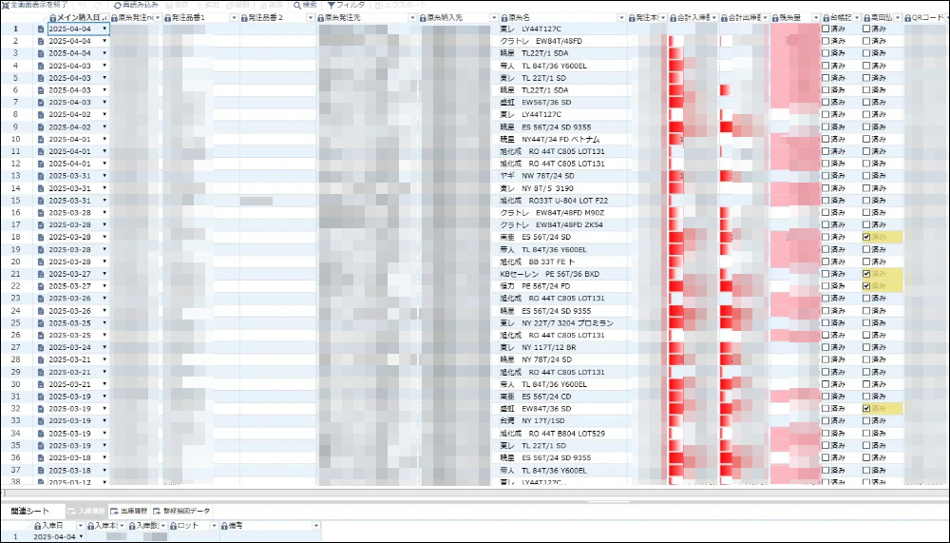Image resolution: width=950 pixels, height=543 pixels.
Task: Open 原糸名 column filter dropdown
Action: pyautogui.click(x=621, y=18)
